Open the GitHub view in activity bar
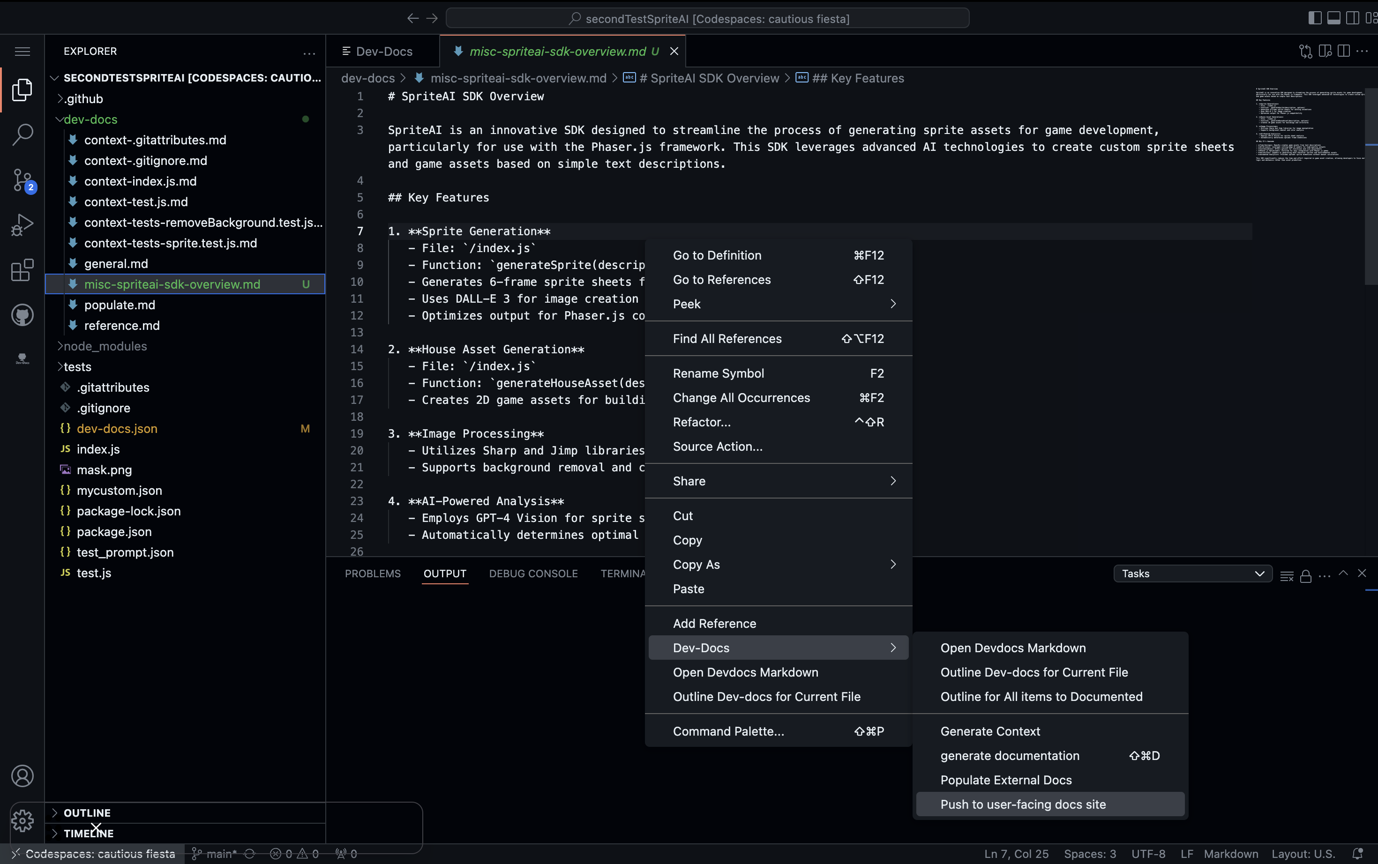This screenshot has width=1378, height=864. click(22, 315)
